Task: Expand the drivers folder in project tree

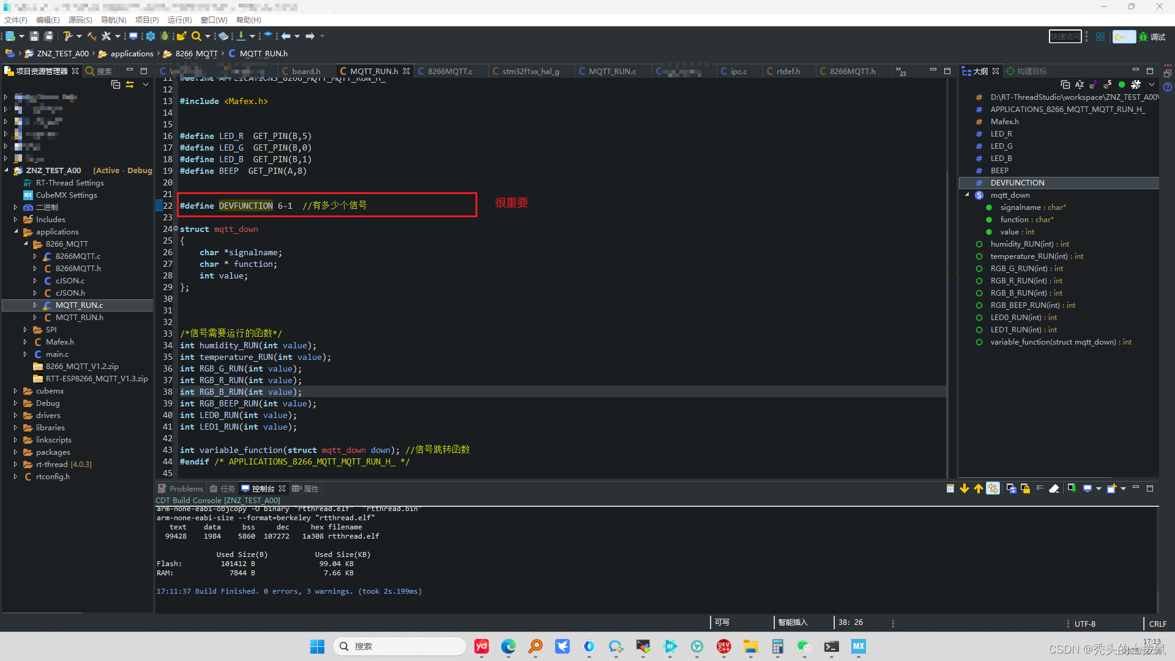Action: [15, 416]
